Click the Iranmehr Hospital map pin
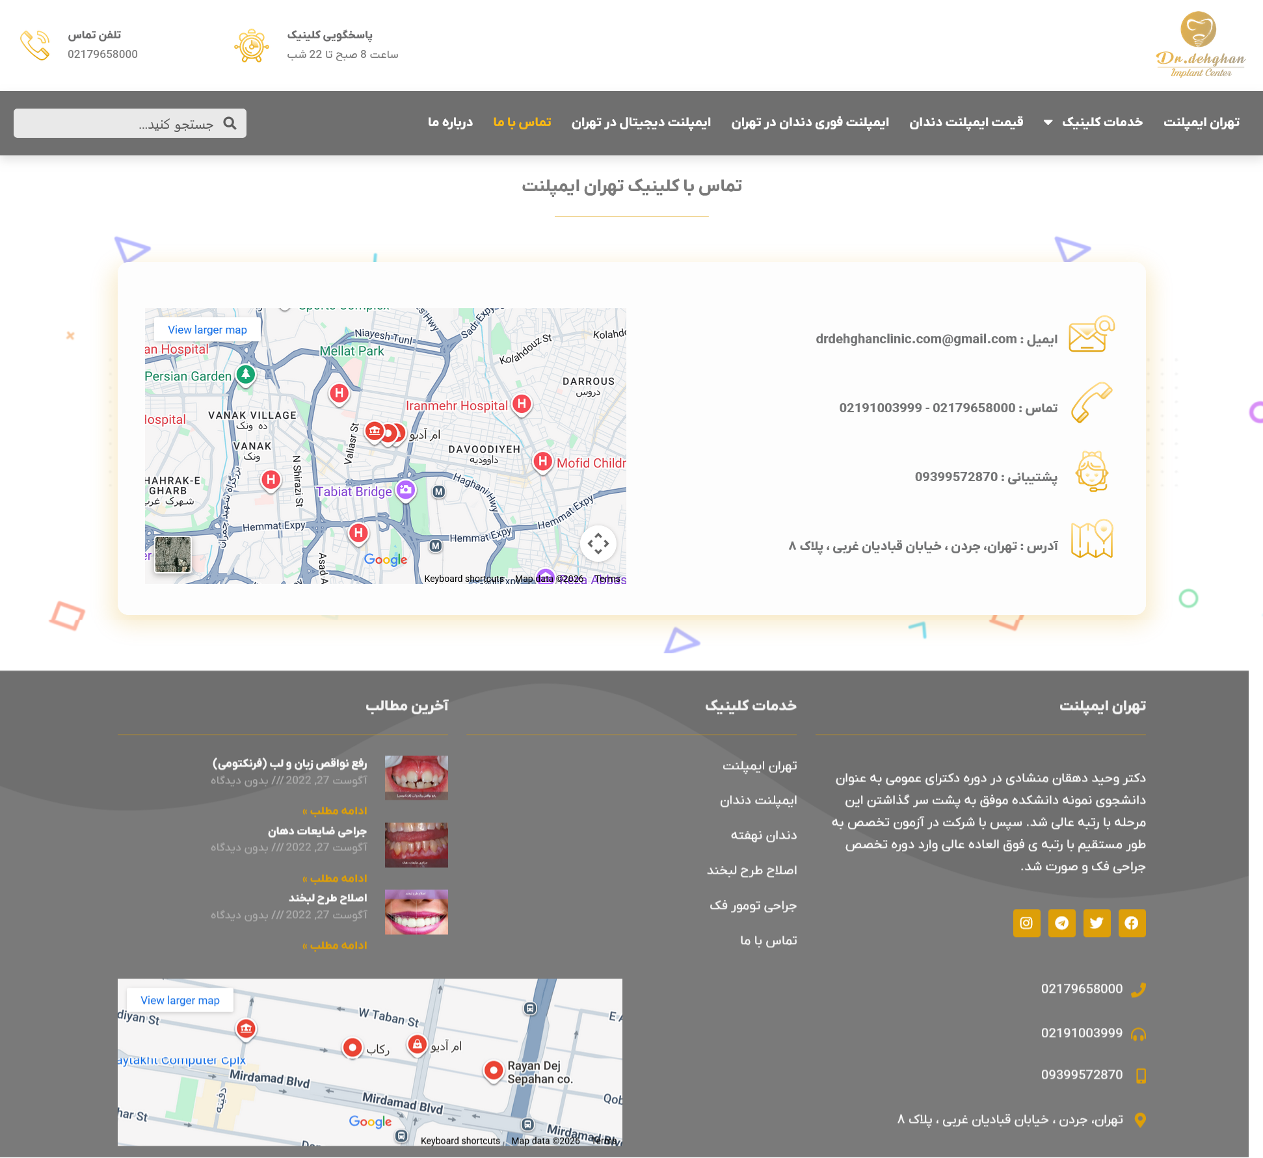Viewport: 1263px width, 1158px height. click(x=522, y=404)
